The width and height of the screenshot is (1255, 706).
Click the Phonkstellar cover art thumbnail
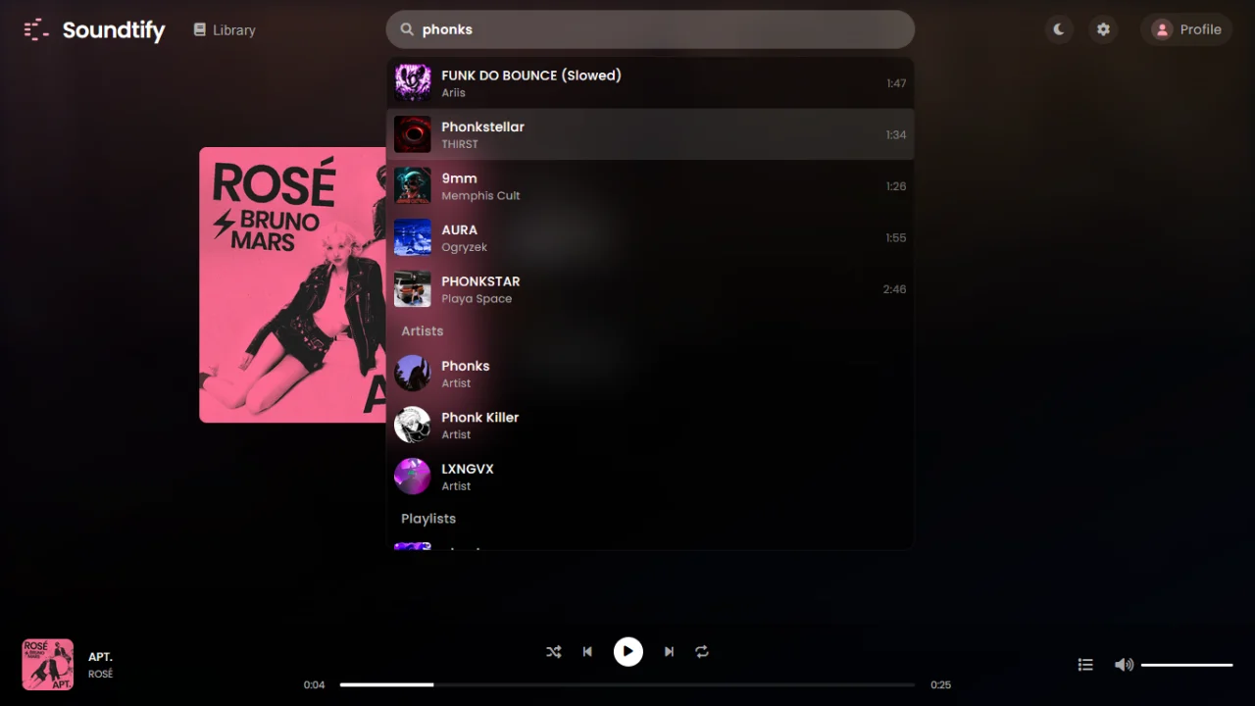click(413, 134)
